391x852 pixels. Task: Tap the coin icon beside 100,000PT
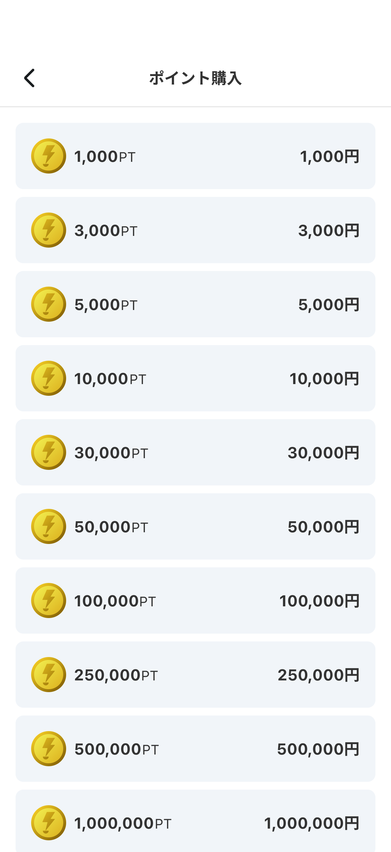point(49,600)
